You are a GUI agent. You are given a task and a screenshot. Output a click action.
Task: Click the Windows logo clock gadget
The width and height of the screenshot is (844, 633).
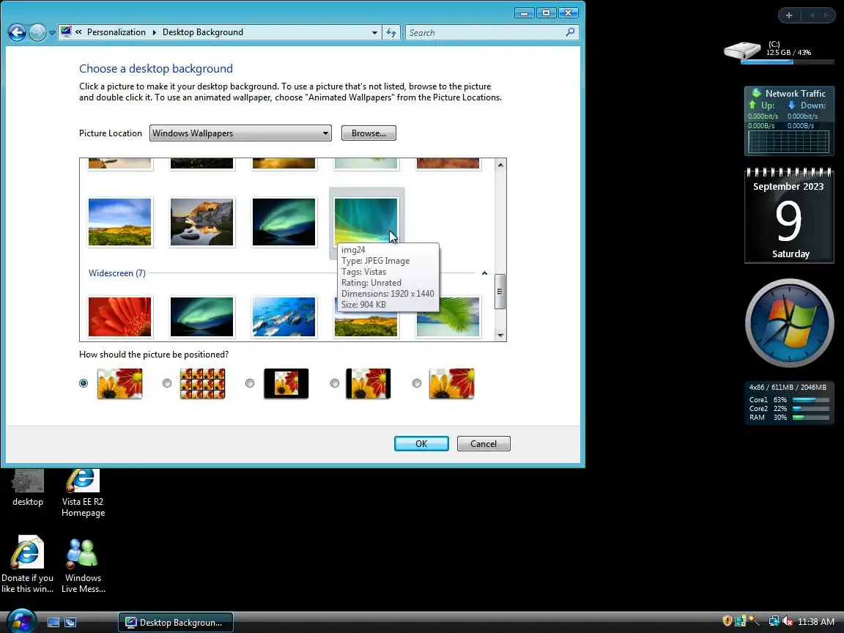789,323
